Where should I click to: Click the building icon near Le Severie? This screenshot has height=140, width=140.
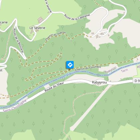point(40,20)
